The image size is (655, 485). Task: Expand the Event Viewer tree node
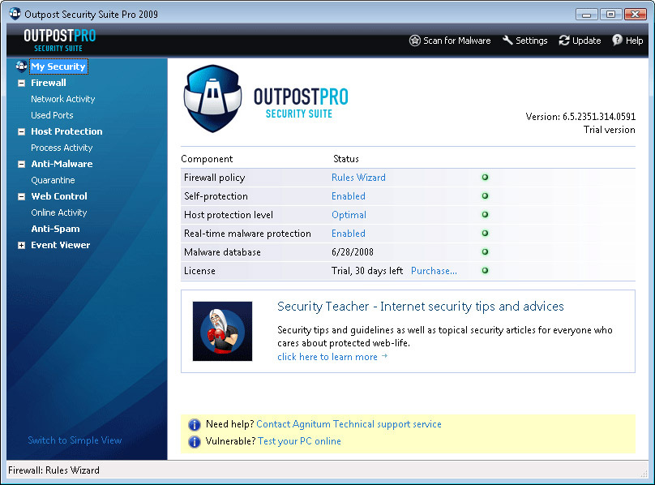[21, 245]
